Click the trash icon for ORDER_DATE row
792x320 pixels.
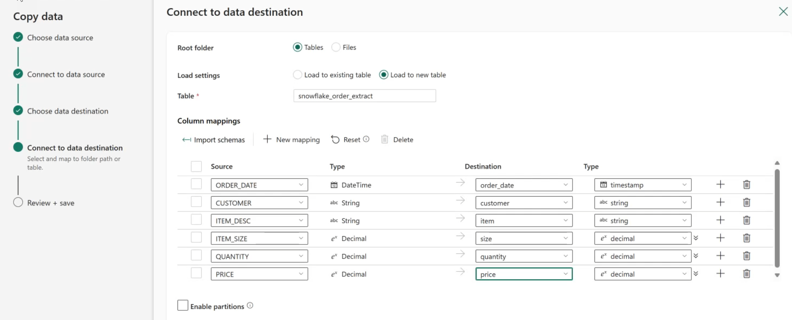[x=746, y=185]
